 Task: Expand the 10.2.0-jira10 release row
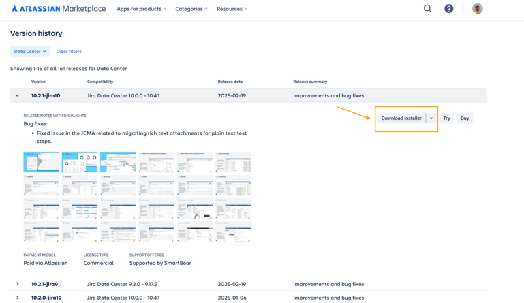tap(18, 298)
